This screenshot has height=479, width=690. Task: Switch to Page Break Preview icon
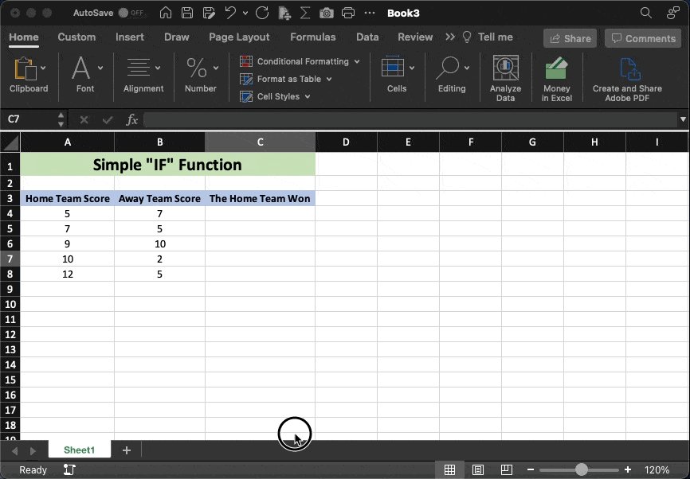[x=507, y=469]
